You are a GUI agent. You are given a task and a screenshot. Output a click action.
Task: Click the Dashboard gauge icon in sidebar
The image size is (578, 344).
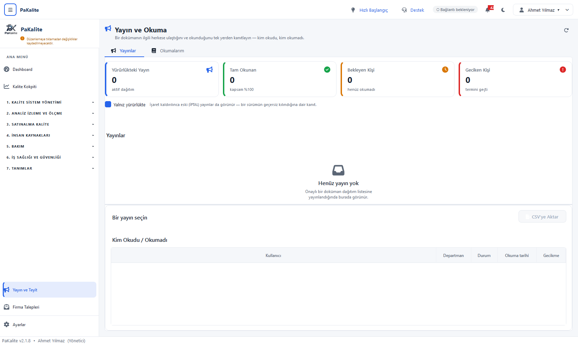click(x=7, y=69)
